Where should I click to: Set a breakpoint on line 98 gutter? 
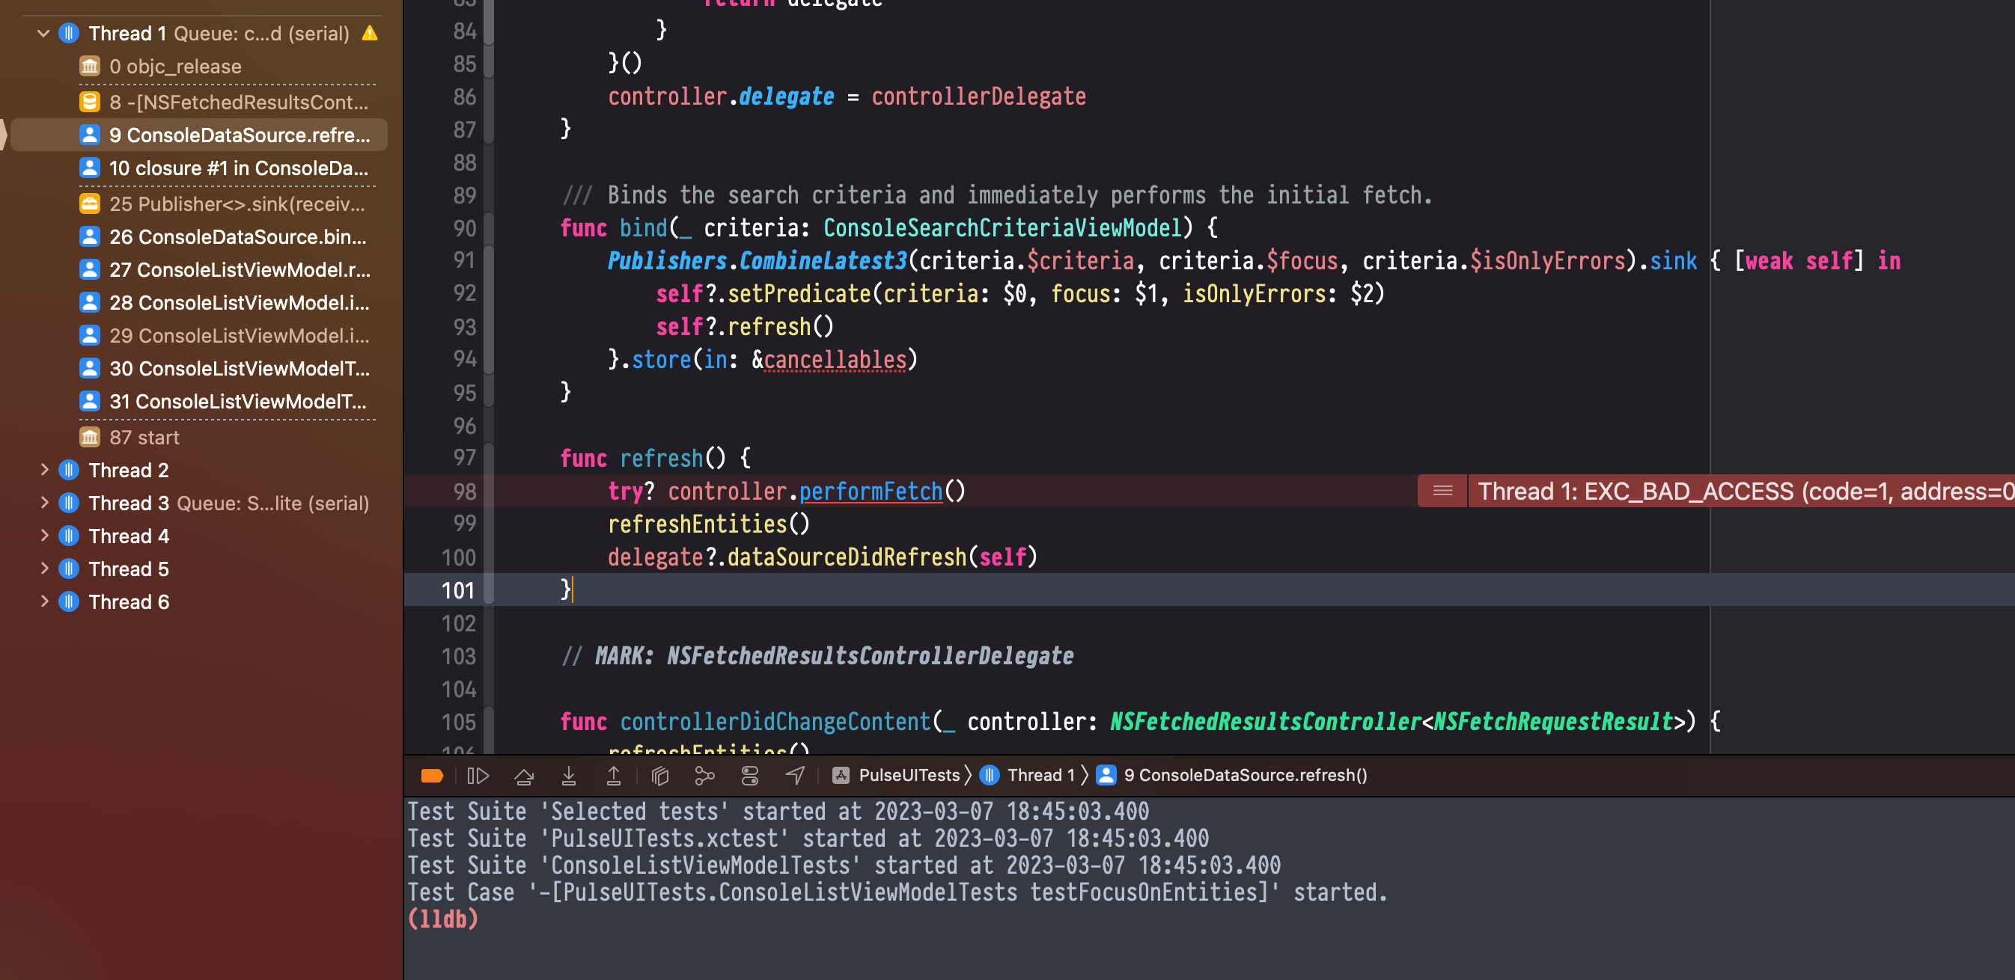[465, 491]
